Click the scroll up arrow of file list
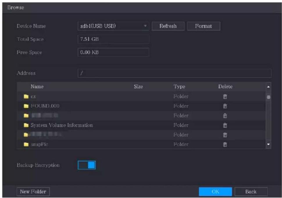This screenshot has width=282, height=198. (x=268, y=87)
